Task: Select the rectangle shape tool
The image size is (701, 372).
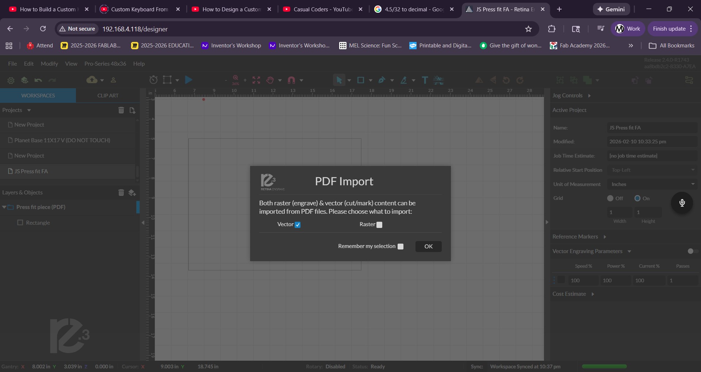Action: (361, 80)
